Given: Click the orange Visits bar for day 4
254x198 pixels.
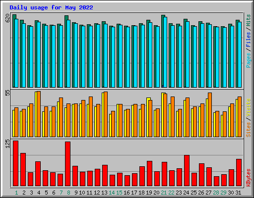Looking at the screenshot, I should click(x=39, y=114).
